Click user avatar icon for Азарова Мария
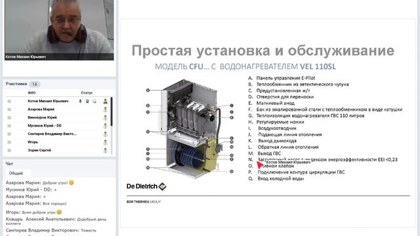 point(105,109)
